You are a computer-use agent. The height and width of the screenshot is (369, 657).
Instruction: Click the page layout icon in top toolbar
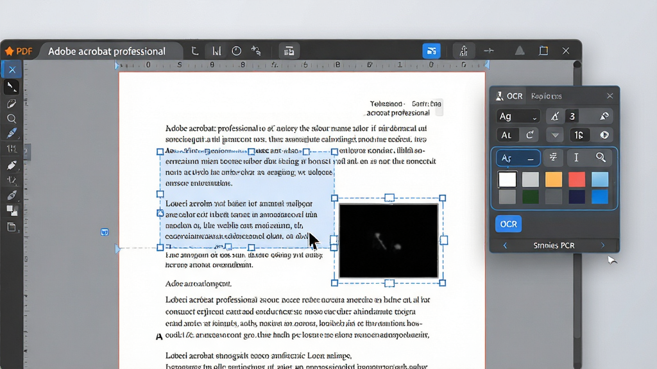point(289,51)
